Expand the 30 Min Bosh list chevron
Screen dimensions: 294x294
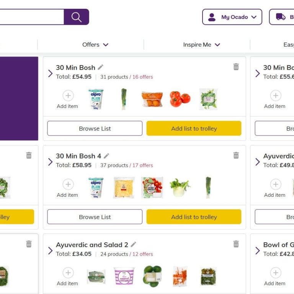pos(51,73)
